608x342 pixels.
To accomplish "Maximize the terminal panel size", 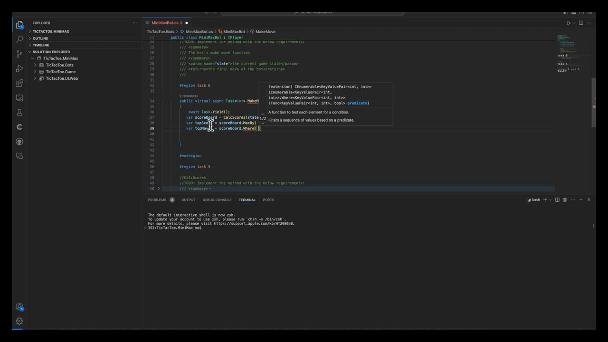I will (580, 200).
